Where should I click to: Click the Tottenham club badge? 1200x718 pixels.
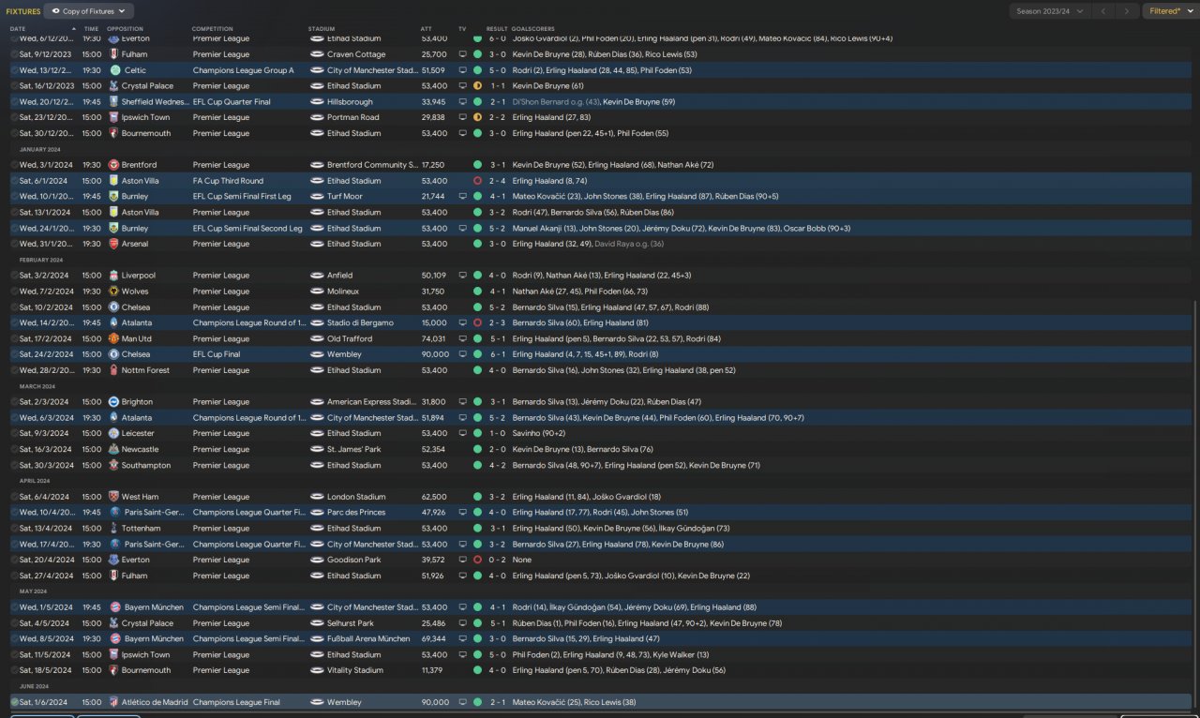pyautogui.click(x=114, y=528)
